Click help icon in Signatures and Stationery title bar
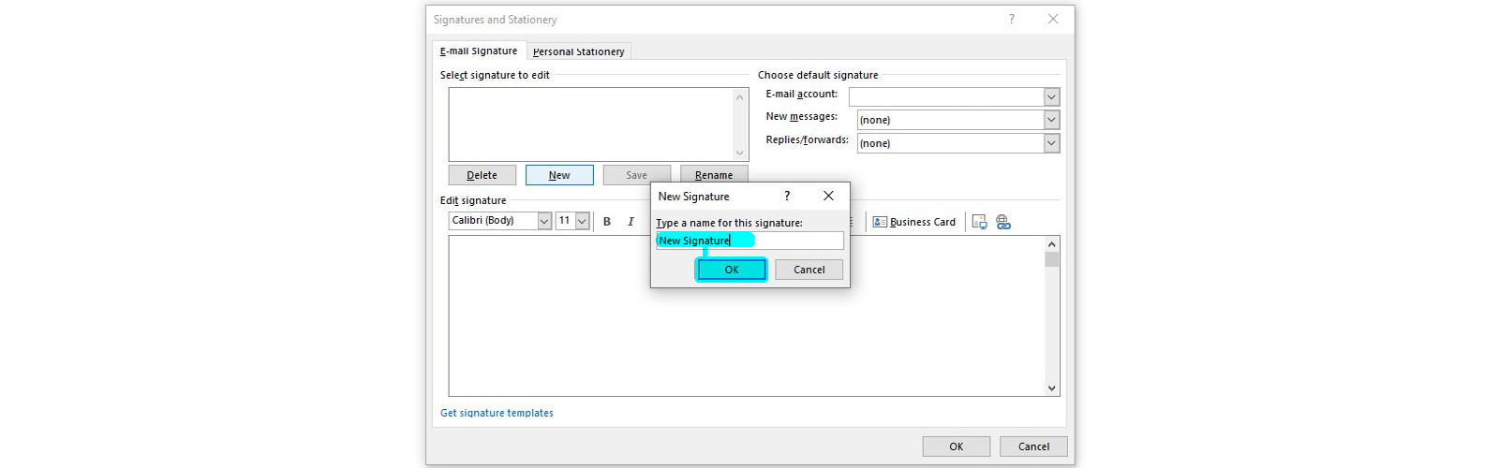Image resolution: width=1499 pixels, height=468 pixels. pos(1012,20)
